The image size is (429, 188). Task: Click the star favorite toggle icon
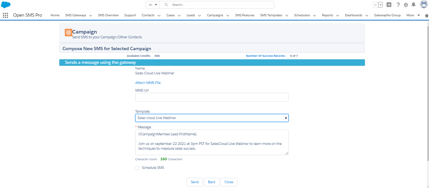(x=376, y=4)
